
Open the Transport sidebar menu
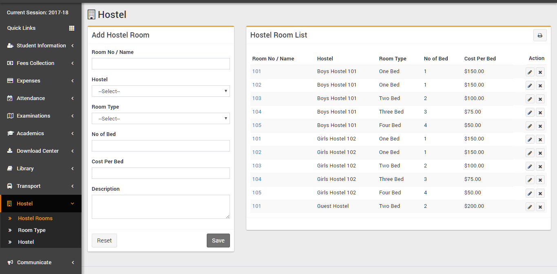click(41, 186)
